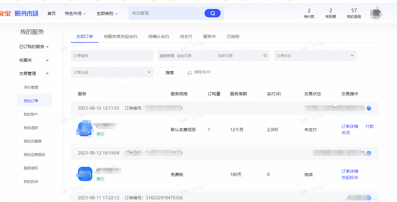
Task: Click the 默认收费项目 specification cell
Action: (183, 130)
